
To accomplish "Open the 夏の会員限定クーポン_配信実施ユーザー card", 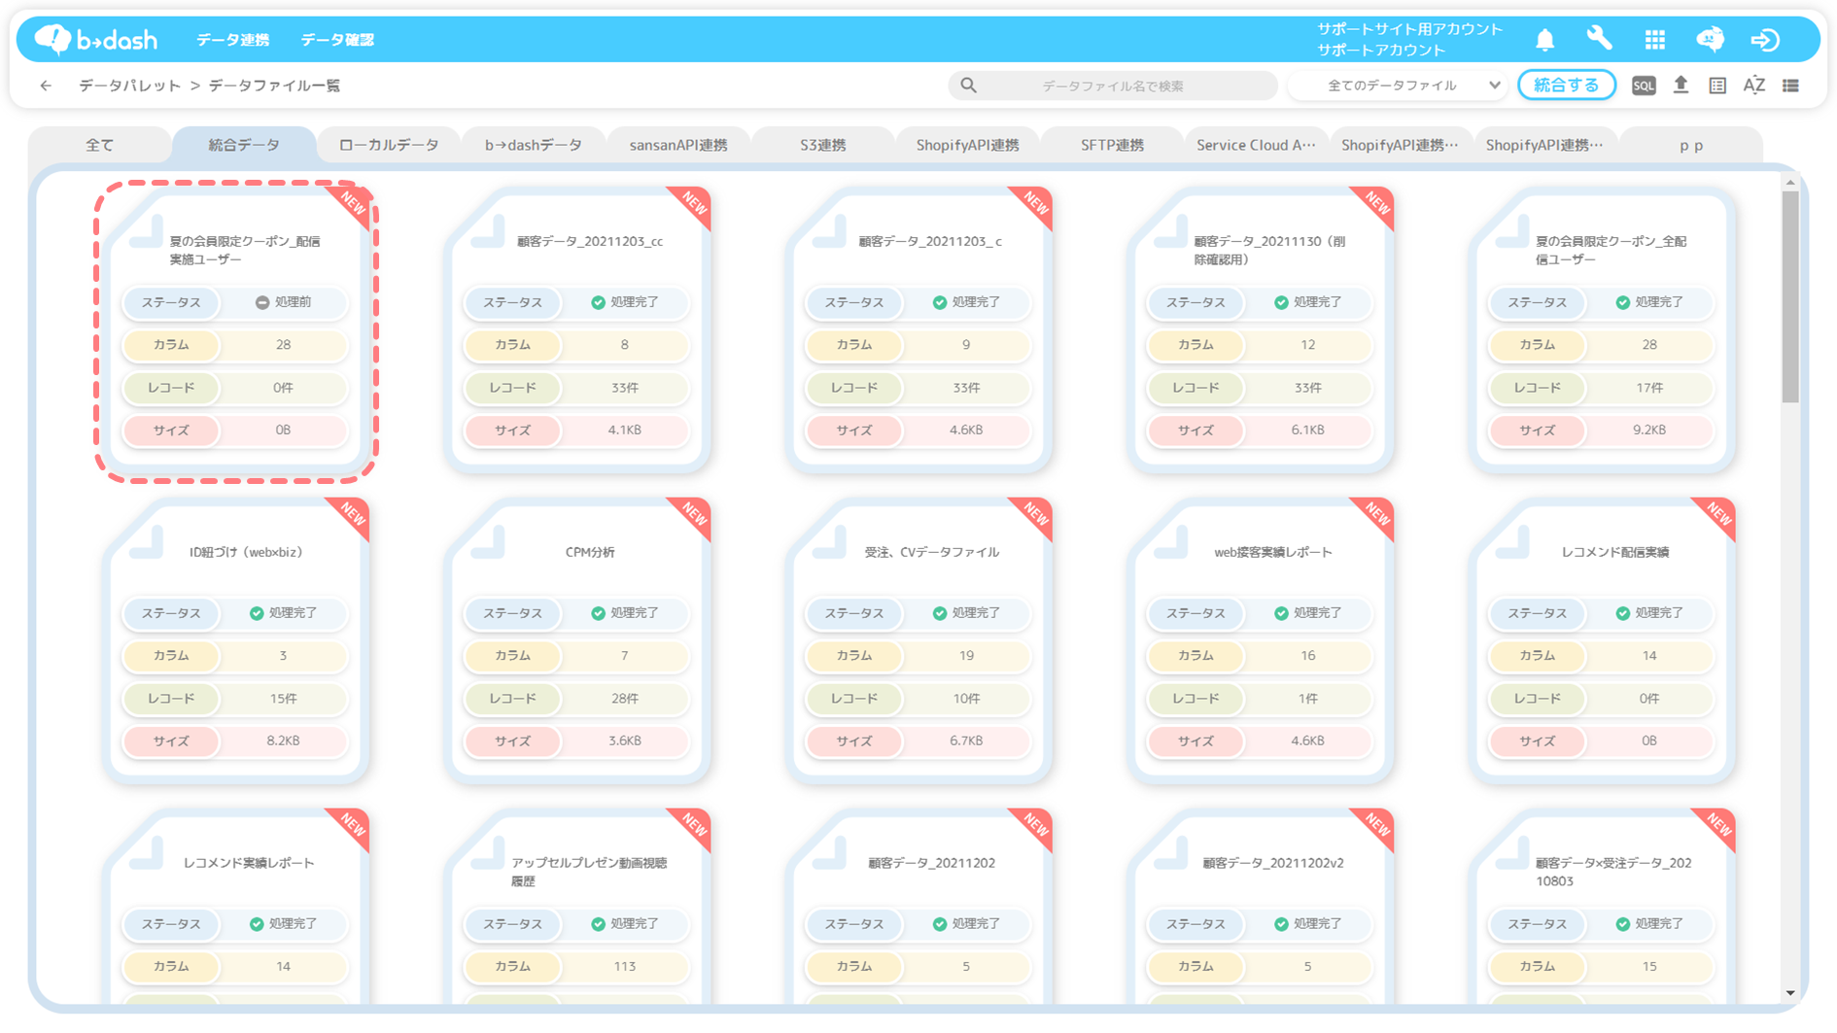I will click(235, 330).
